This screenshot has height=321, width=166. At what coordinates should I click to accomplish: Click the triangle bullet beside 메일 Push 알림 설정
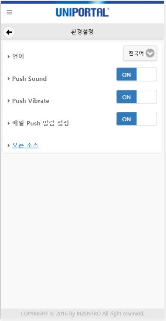point(8,123)
